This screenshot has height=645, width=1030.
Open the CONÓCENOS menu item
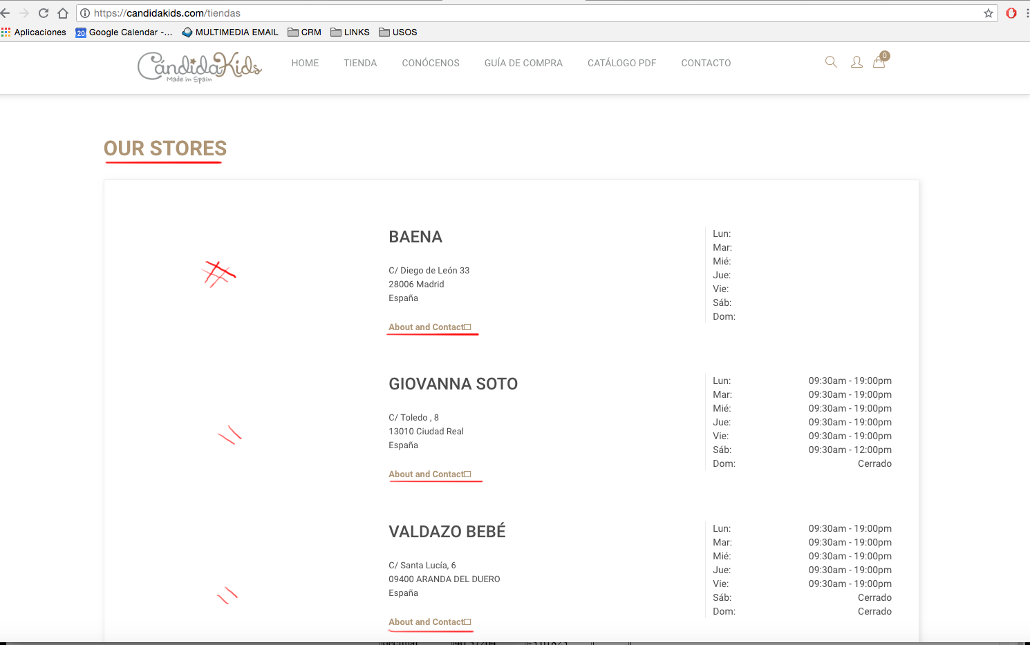[x=431, y=63]
